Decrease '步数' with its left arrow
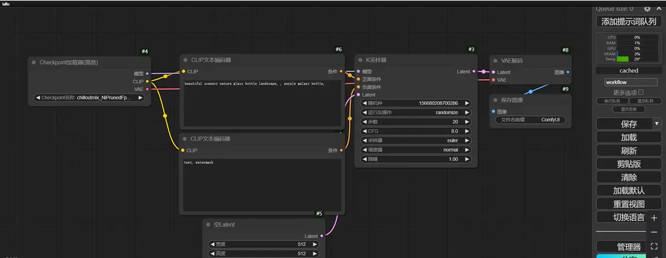The image size is (666, 258). pos(365,122)
